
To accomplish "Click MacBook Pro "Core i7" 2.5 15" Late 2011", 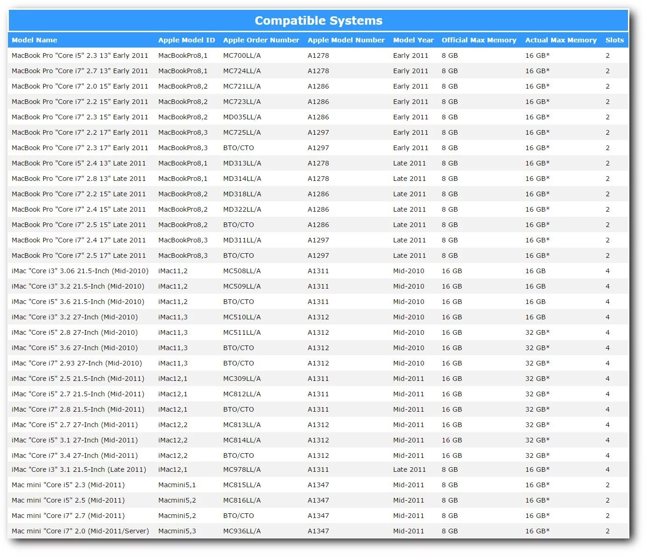I will 78,225.
